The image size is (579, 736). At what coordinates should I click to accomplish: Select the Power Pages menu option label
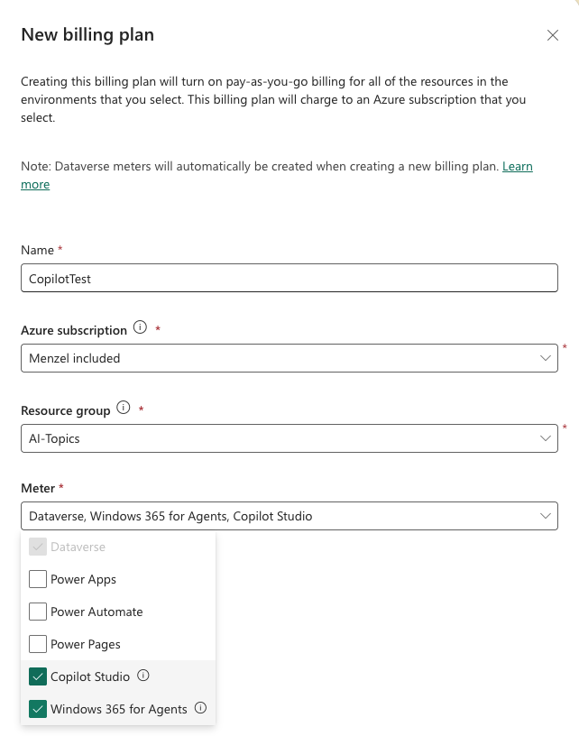[86, 644]
